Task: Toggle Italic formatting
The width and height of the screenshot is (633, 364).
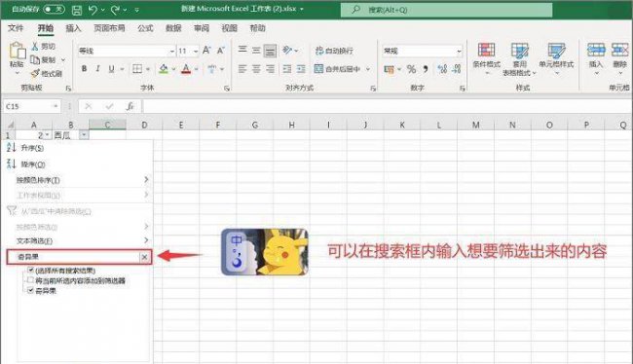Action: coord(97,69)
